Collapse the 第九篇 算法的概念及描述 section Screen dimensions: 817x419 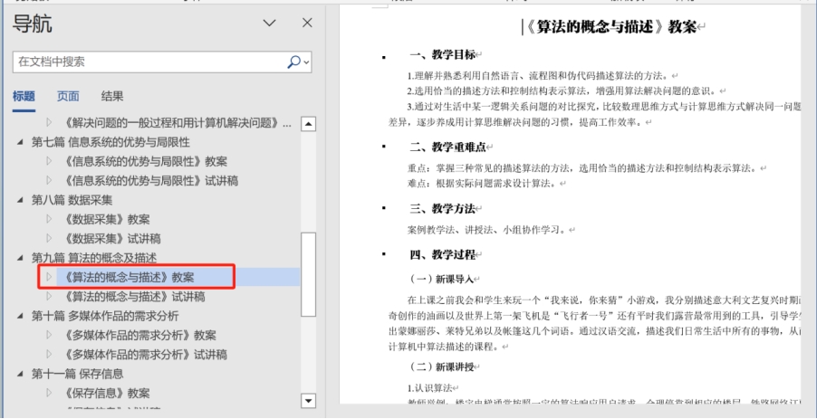tap(21, 258)
